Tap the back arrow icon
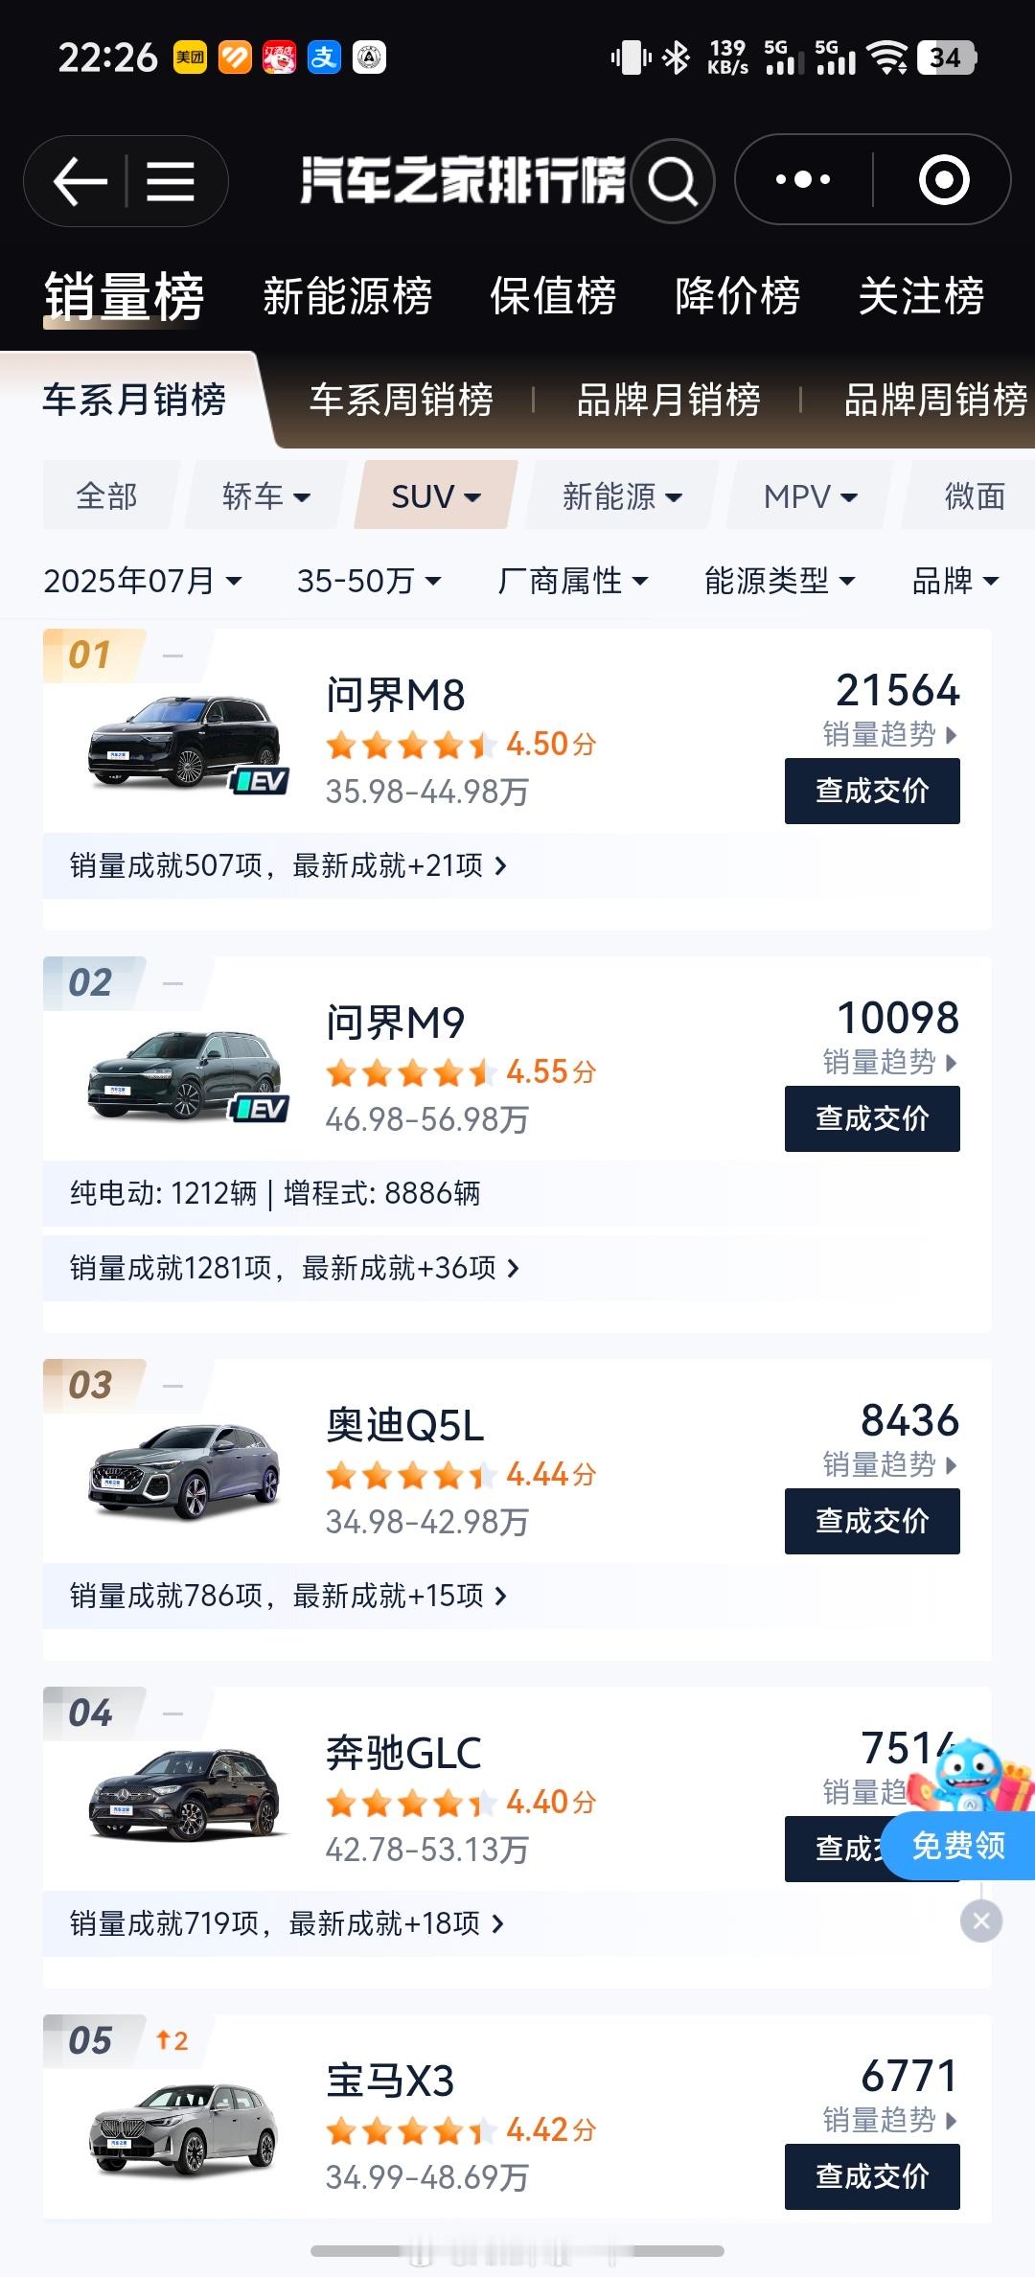Image resolution: width=1035 pixels, height=2277 pixels. click(x=80, y=181)
